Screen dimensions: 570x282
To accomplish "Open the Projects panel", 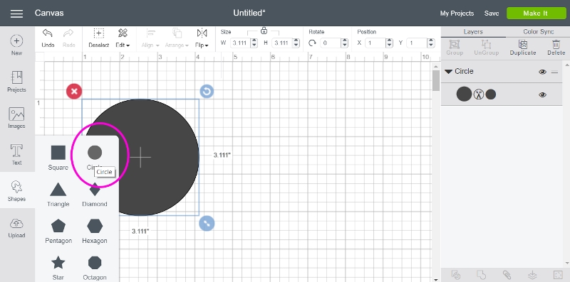I will coord(16,81).
